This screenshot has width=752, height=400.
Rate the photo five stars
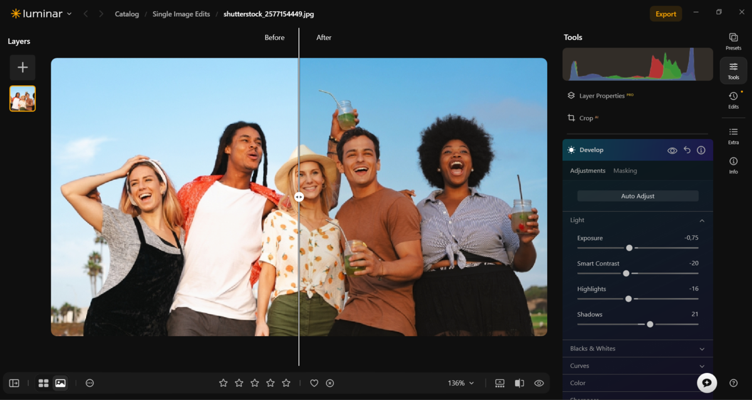tap(286, 383)
